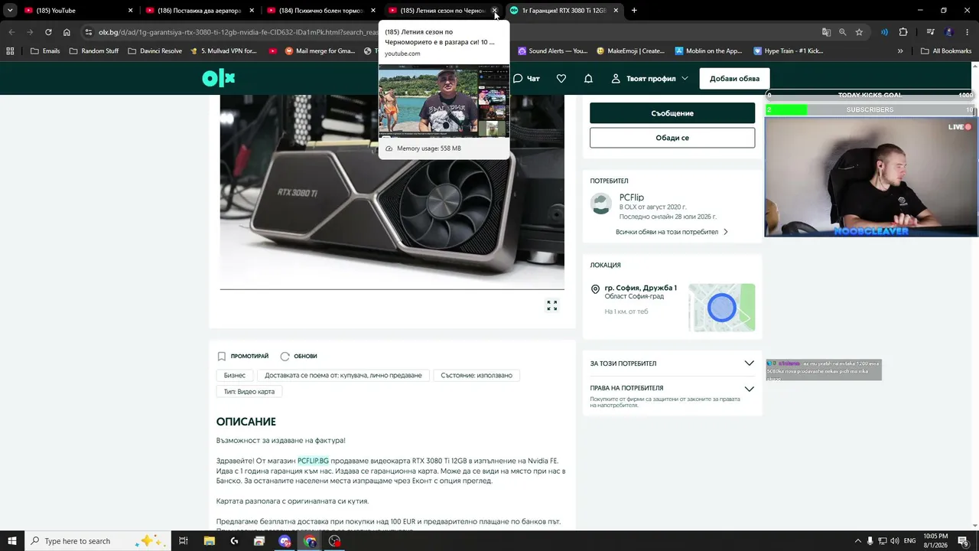Screen dimensions: 979x551
Task: Click the 'Бизнес' tag chip
Action: coord(235,376)
